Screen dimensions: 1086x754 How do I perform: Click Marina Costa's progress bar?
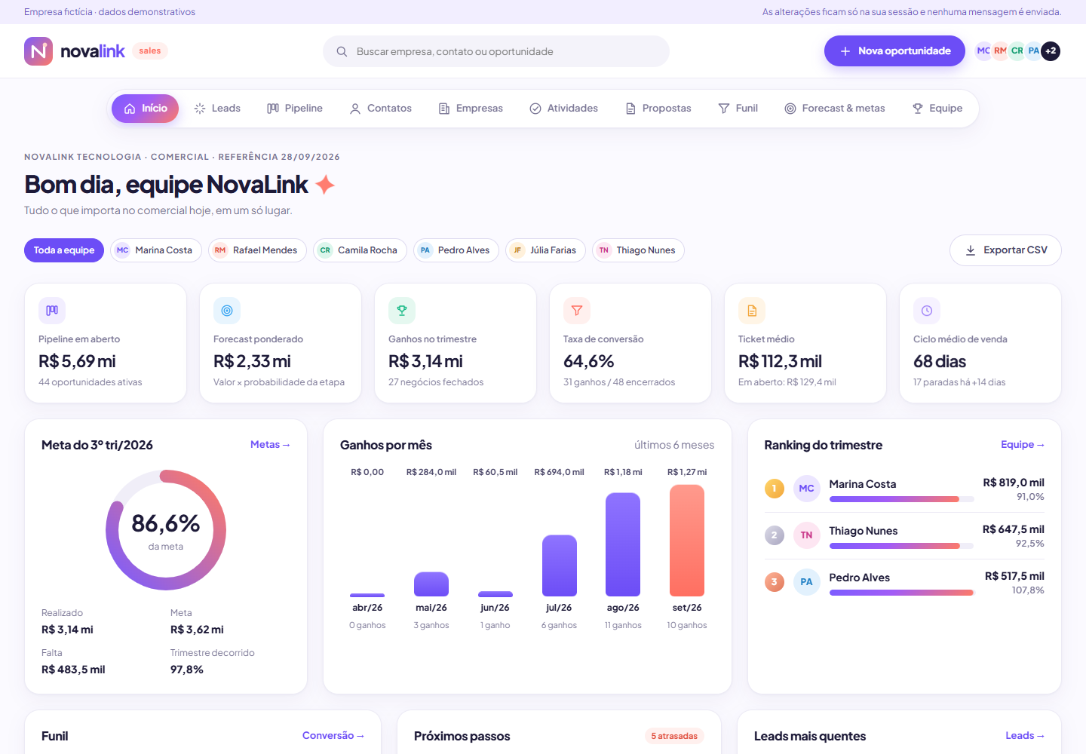click(902, 499)
